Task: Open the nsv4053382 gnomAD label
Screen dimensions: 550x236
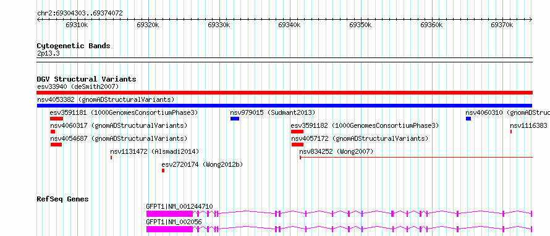Action: tap(106, 99)
